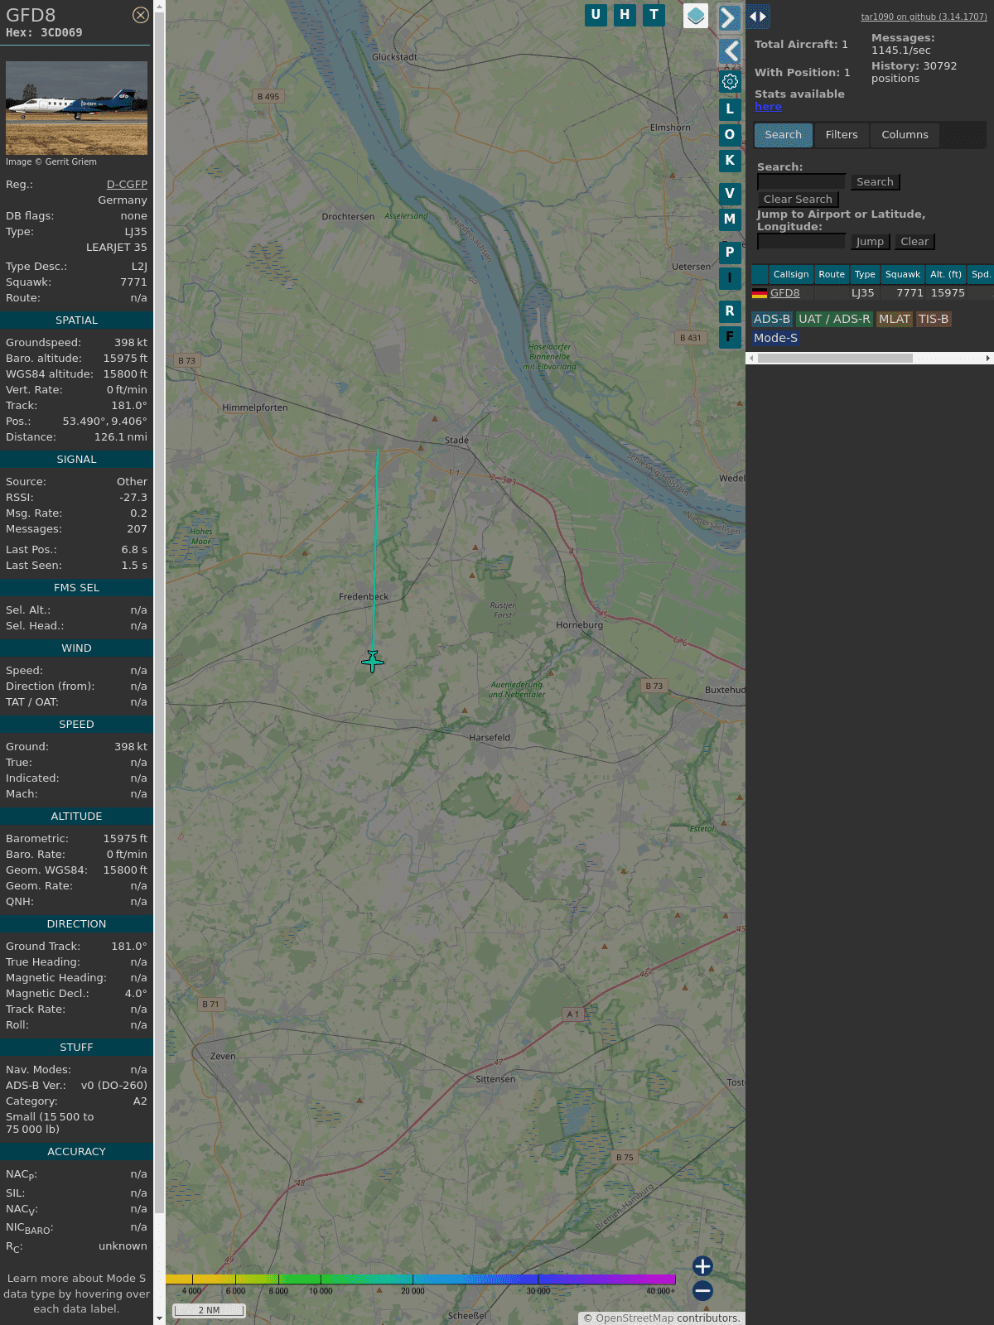
Task: Toggle the F map option
Action: point(730,337)
